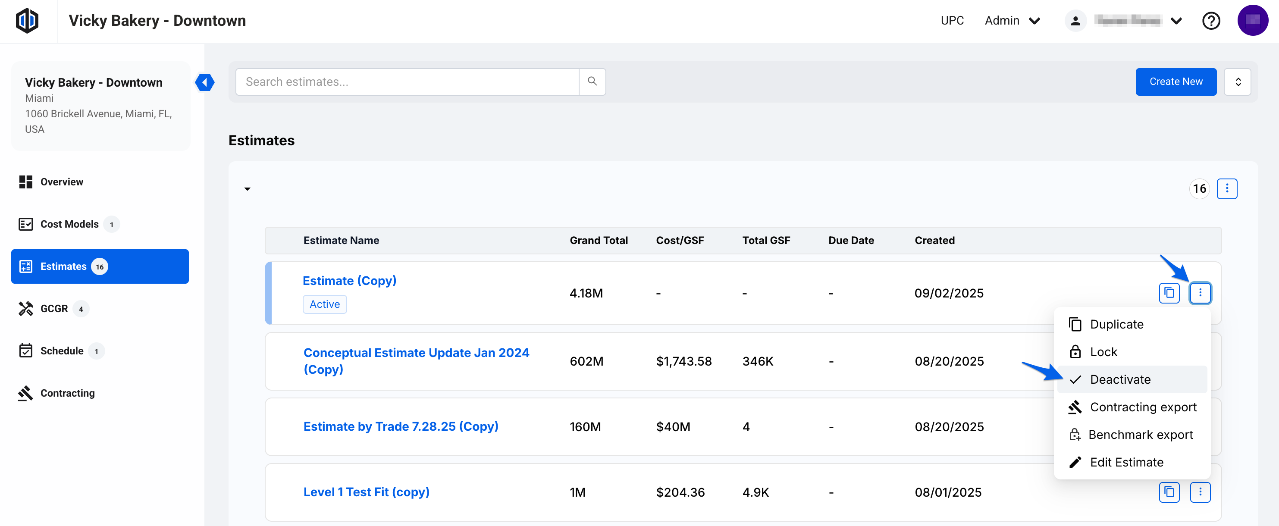Click the checkmark icon next to Deactivate
Screen dimensions: 1279x526
[1075, 379]
